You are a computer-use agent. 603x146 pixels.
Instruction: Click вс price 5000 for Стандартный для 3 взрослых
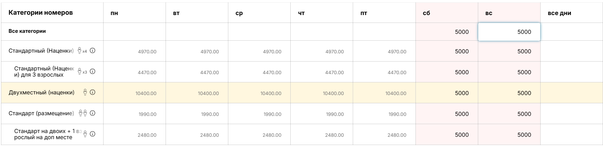(509, 72)
